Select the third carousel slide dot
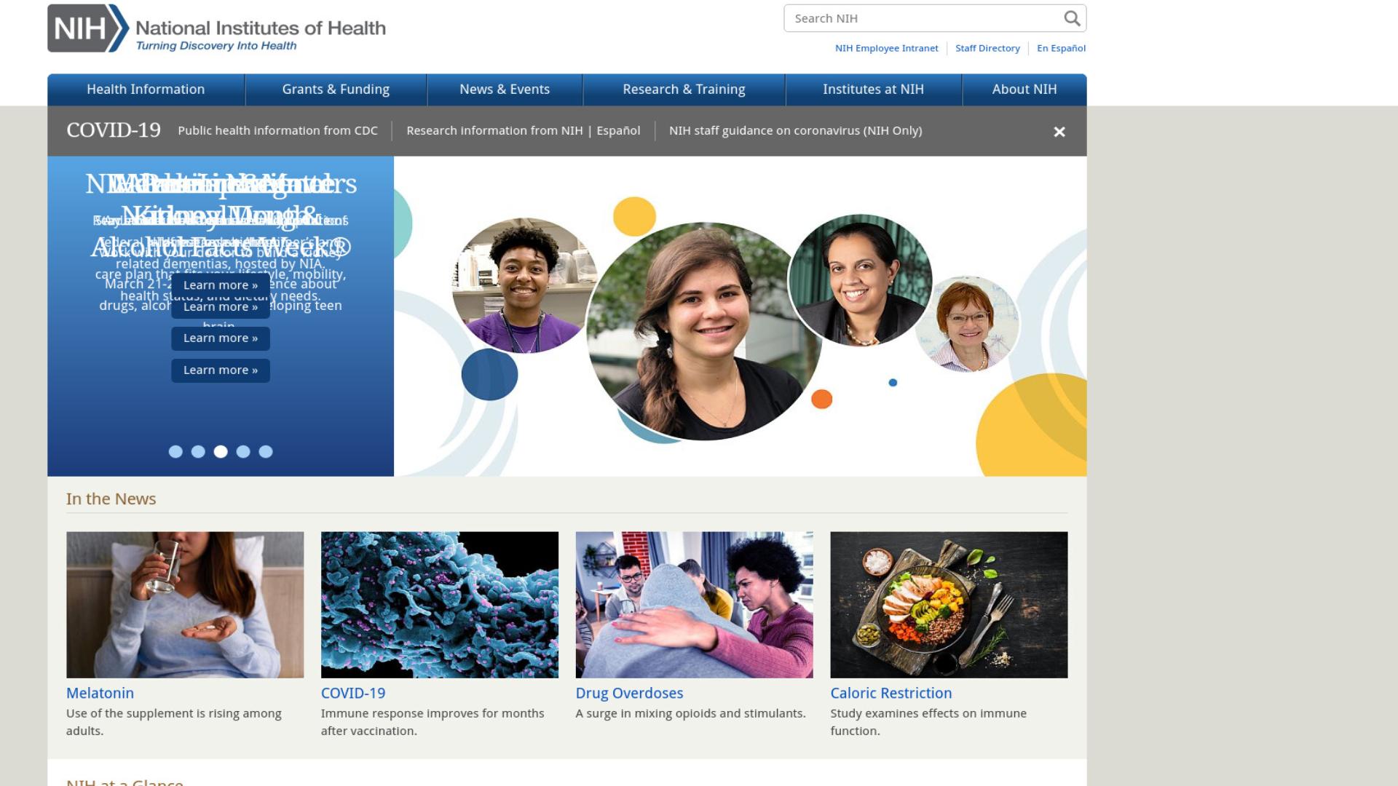This screenshot has width=1398, height=786. [x=221, y=452]
